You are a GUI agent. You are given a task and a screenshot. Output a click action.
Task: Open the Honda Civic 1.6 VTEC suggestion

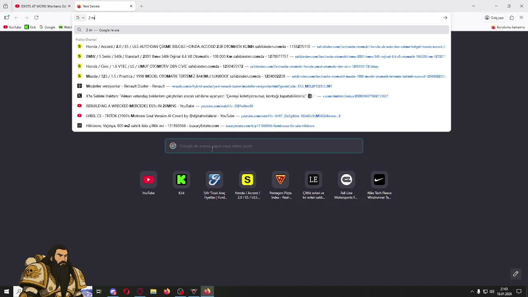click(262, 66)
